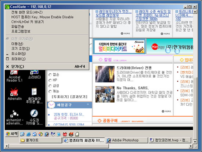The width and height of the screenshot is (202, 152).
Task: Click the horizontal scrollbar left arrow
Action: click(7, 146)
